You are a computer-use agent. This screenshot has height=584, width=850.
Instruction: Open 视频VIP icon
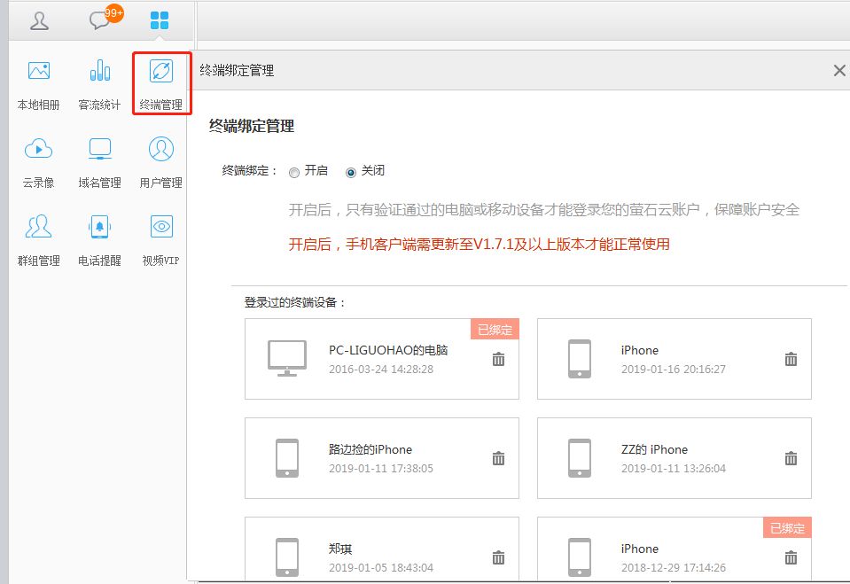[161, 228]
